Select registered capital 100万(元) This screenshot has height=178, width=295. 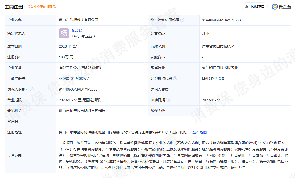point(67,57)
